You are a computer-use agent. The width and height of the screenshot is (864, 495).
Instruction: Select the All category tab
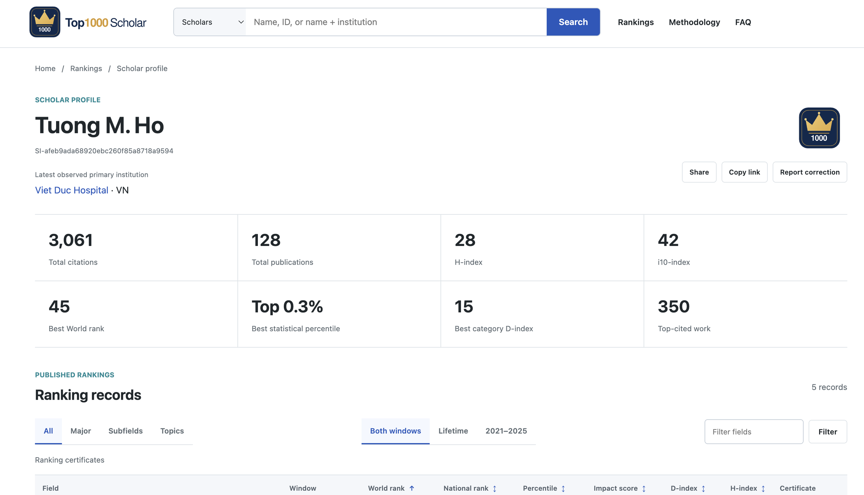pos(48,431)
